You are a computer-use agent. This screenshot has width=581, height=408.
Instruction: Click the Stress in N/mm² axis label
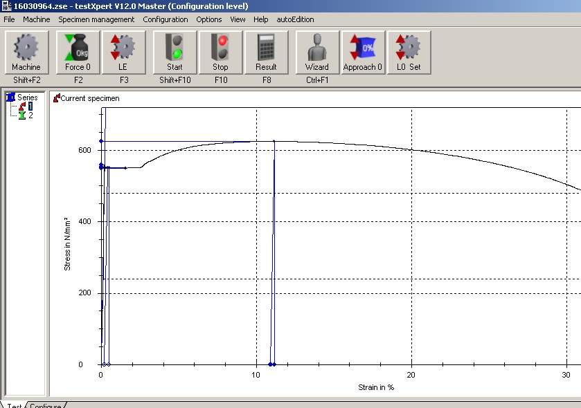click(x=67, y=244)
